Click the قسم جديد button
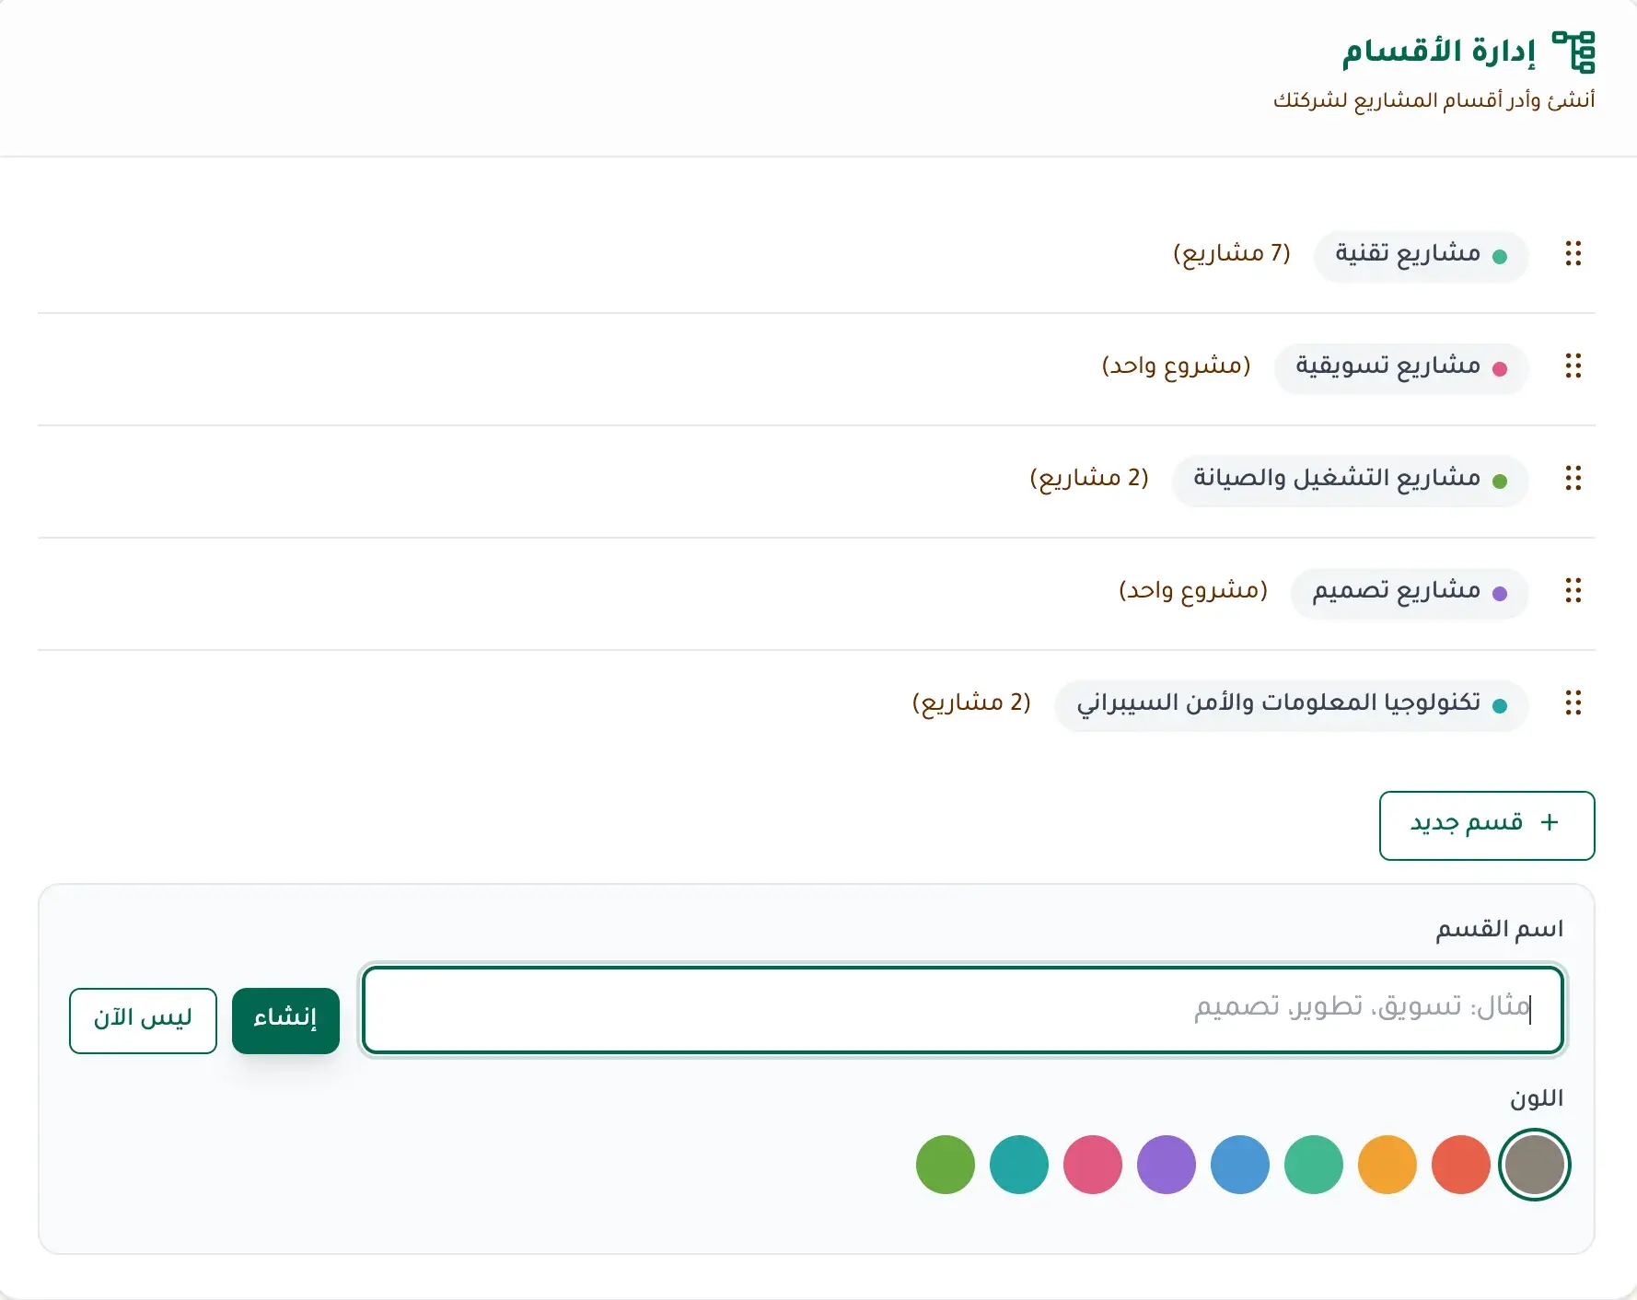1637x1300 pixels. point(1487,826)
